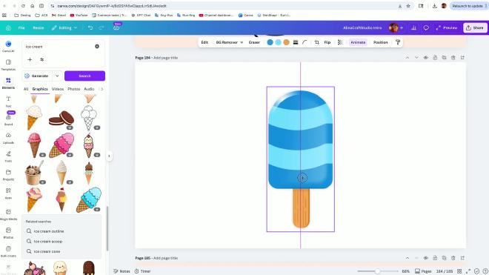Switch to the All tab
The width and height of the screenshot is (489, 275).
coord(26,89)
